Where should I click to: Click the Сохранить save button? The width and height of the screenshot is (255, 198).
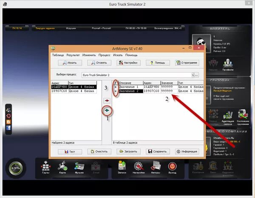[x=158, y=152]
